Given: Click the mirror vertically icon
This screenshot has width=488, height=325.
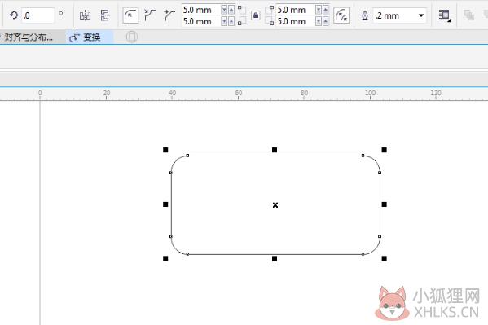Looking at the screenshot, I should click(x=105, y=15).
